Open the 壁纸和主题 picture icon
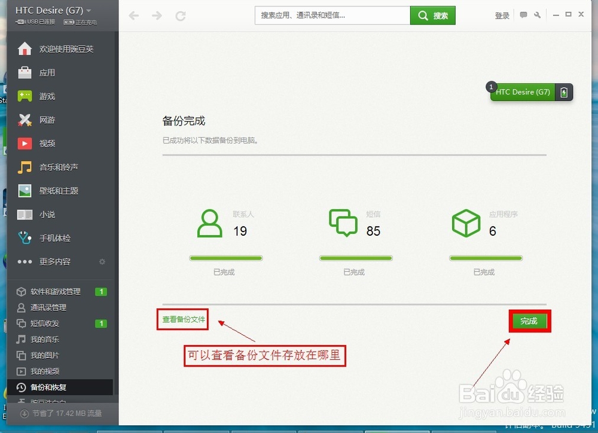The width and height of the screenshot is (598, 433). [x=25, y=191]
